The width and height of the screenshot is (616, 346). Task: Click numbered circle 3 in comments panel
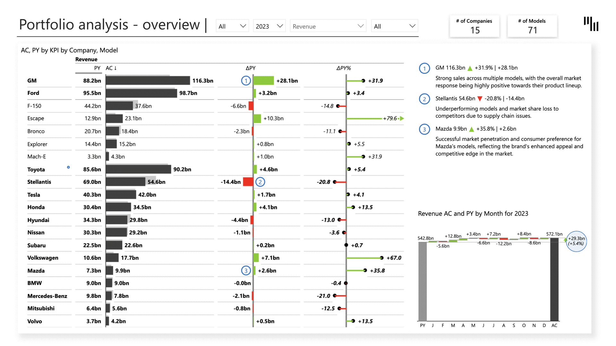click(x=424, y=129)
